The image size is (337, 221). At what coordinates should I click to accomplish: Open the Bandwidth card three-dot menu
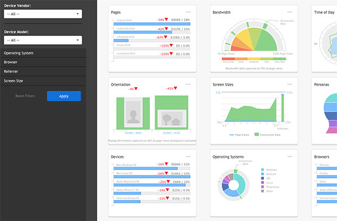(x=290, y=12)
